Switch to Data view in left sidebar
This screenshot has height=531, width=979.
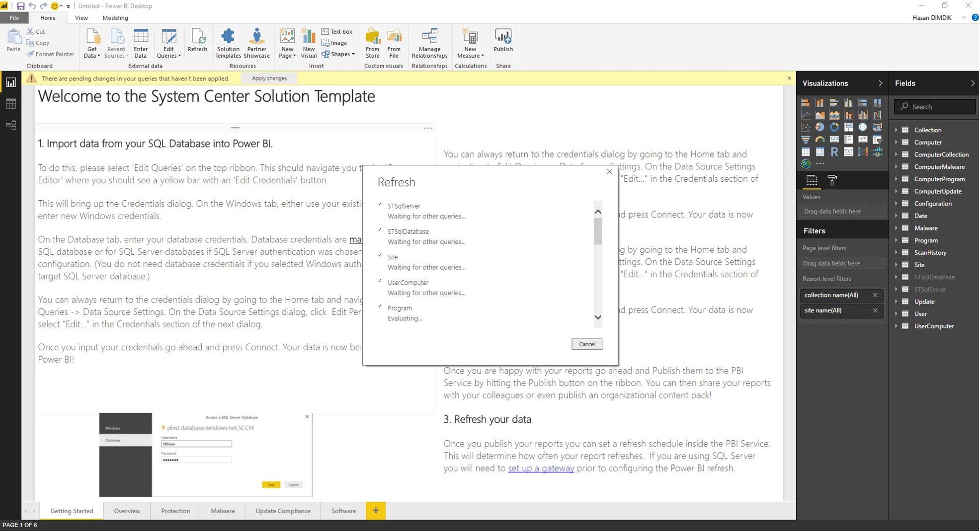[10, 104]
